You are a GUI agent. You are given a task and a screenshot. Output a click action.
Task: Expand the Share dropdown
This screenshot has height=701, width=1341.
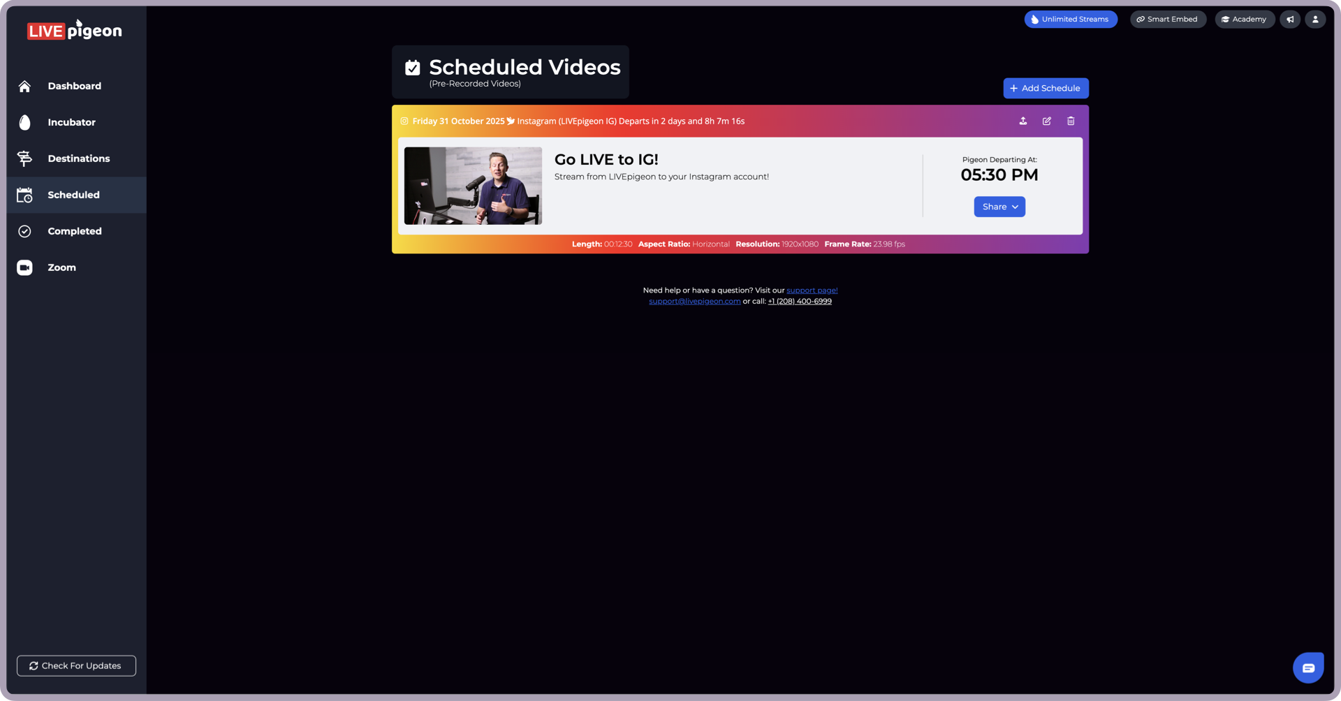999,207
